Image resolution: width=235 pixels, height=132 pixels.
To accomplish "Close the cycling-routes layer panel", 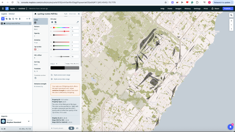I will [79, 14].
